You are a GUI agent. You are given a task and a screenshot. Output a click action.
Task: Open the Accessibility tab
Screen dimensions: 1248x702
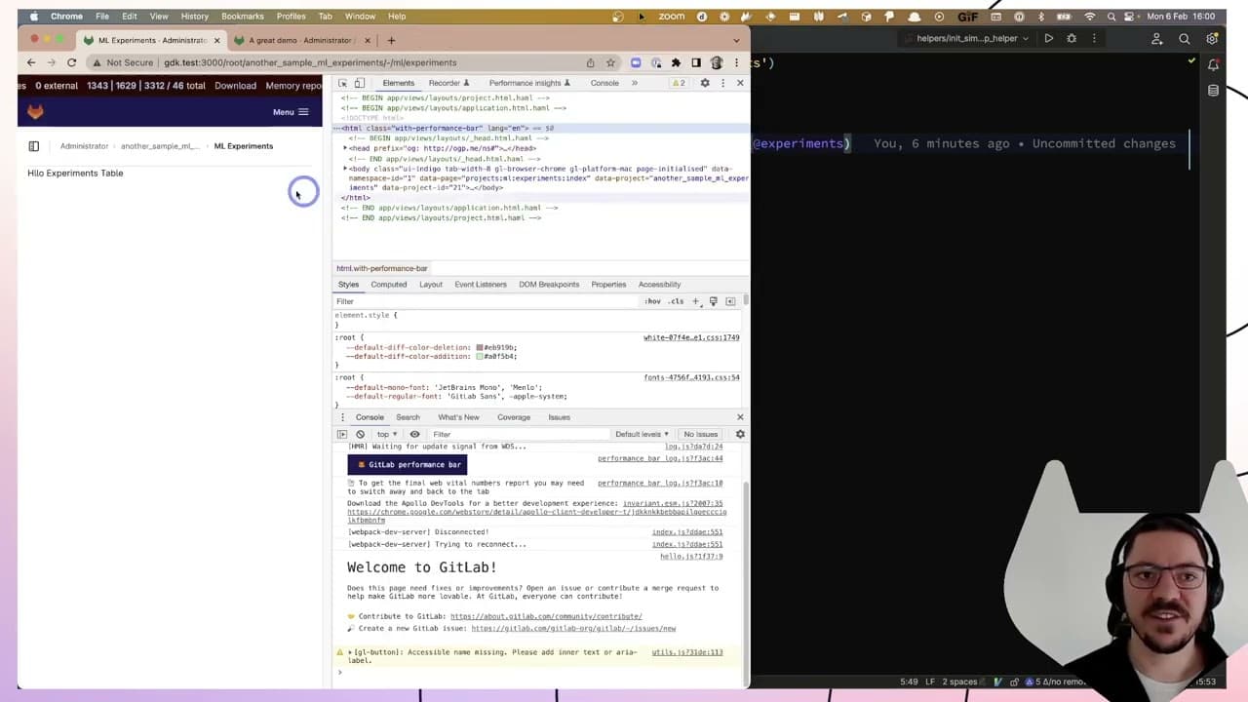659,285
